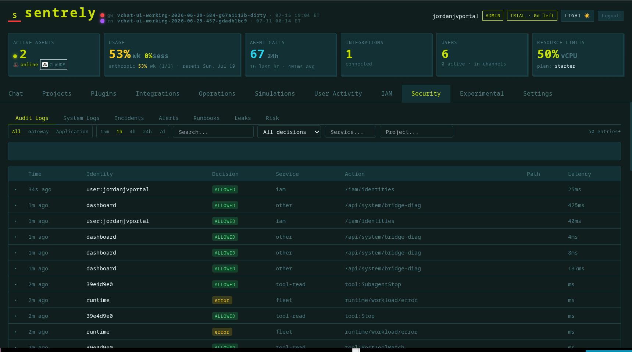Viewport: 632px width, 352px height.
Task: Click username jordanjvportal in header
Action: coord(455,16)
